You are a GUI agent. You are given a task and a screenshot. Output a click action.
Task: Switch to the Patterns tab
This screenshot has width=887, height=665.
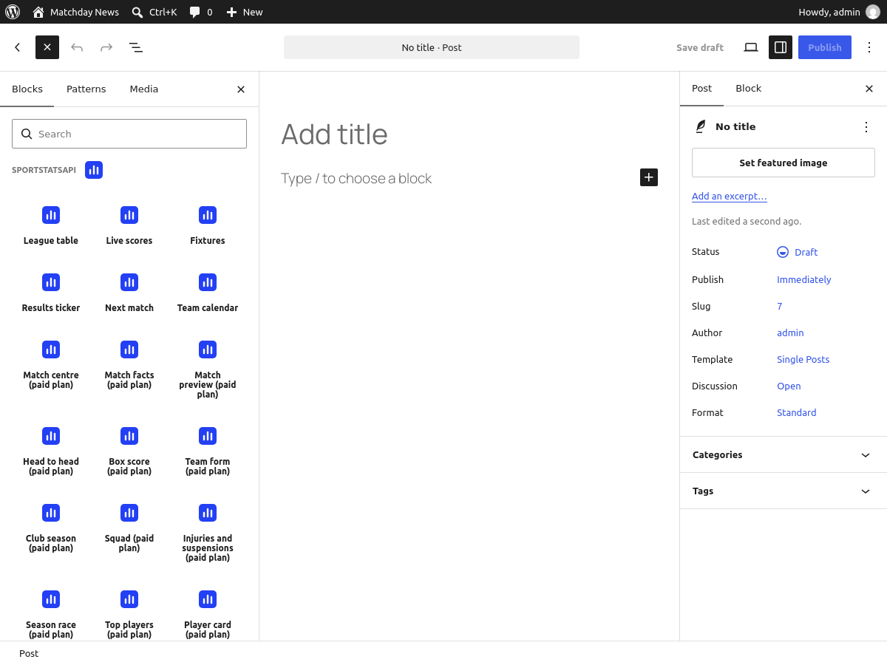pyautogui.click(x=86, y=89)
